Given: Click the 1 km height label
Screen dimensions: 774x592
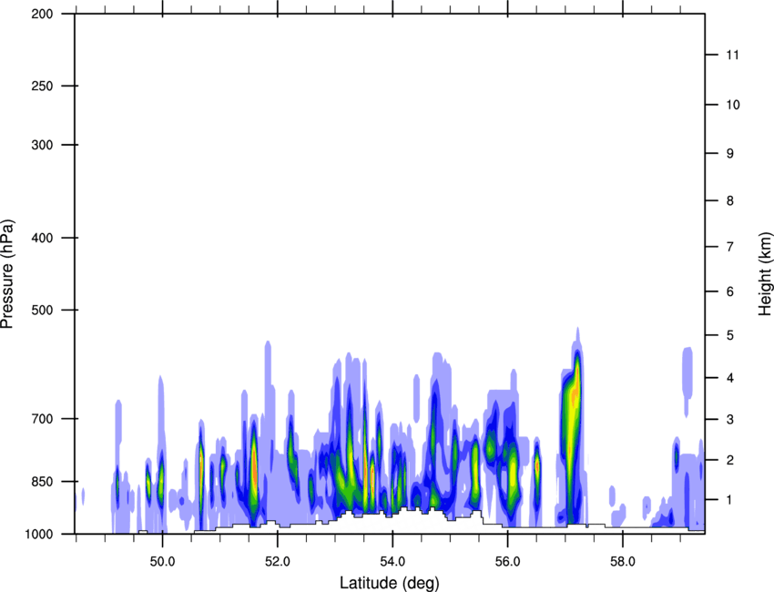Looking at the screenshot, I should pyautogui.click(x=730, y=500).
